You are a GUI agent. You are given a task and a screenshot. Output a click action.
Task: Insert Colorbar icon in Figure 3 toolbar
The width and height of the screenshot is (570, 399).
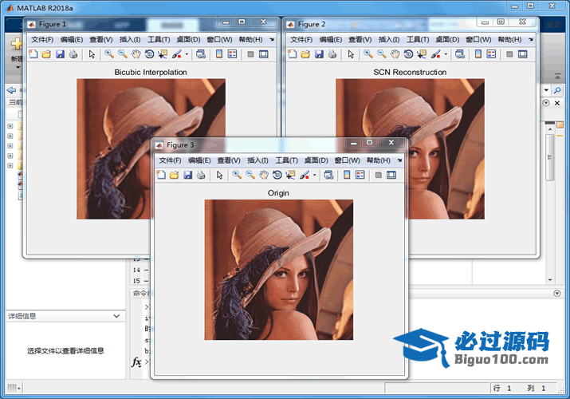347,175
